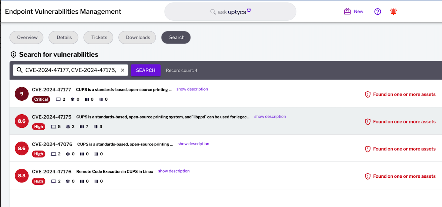Click the CVE-2024-47177 identifier text
The image size is (442, 207).
(52, 90)
